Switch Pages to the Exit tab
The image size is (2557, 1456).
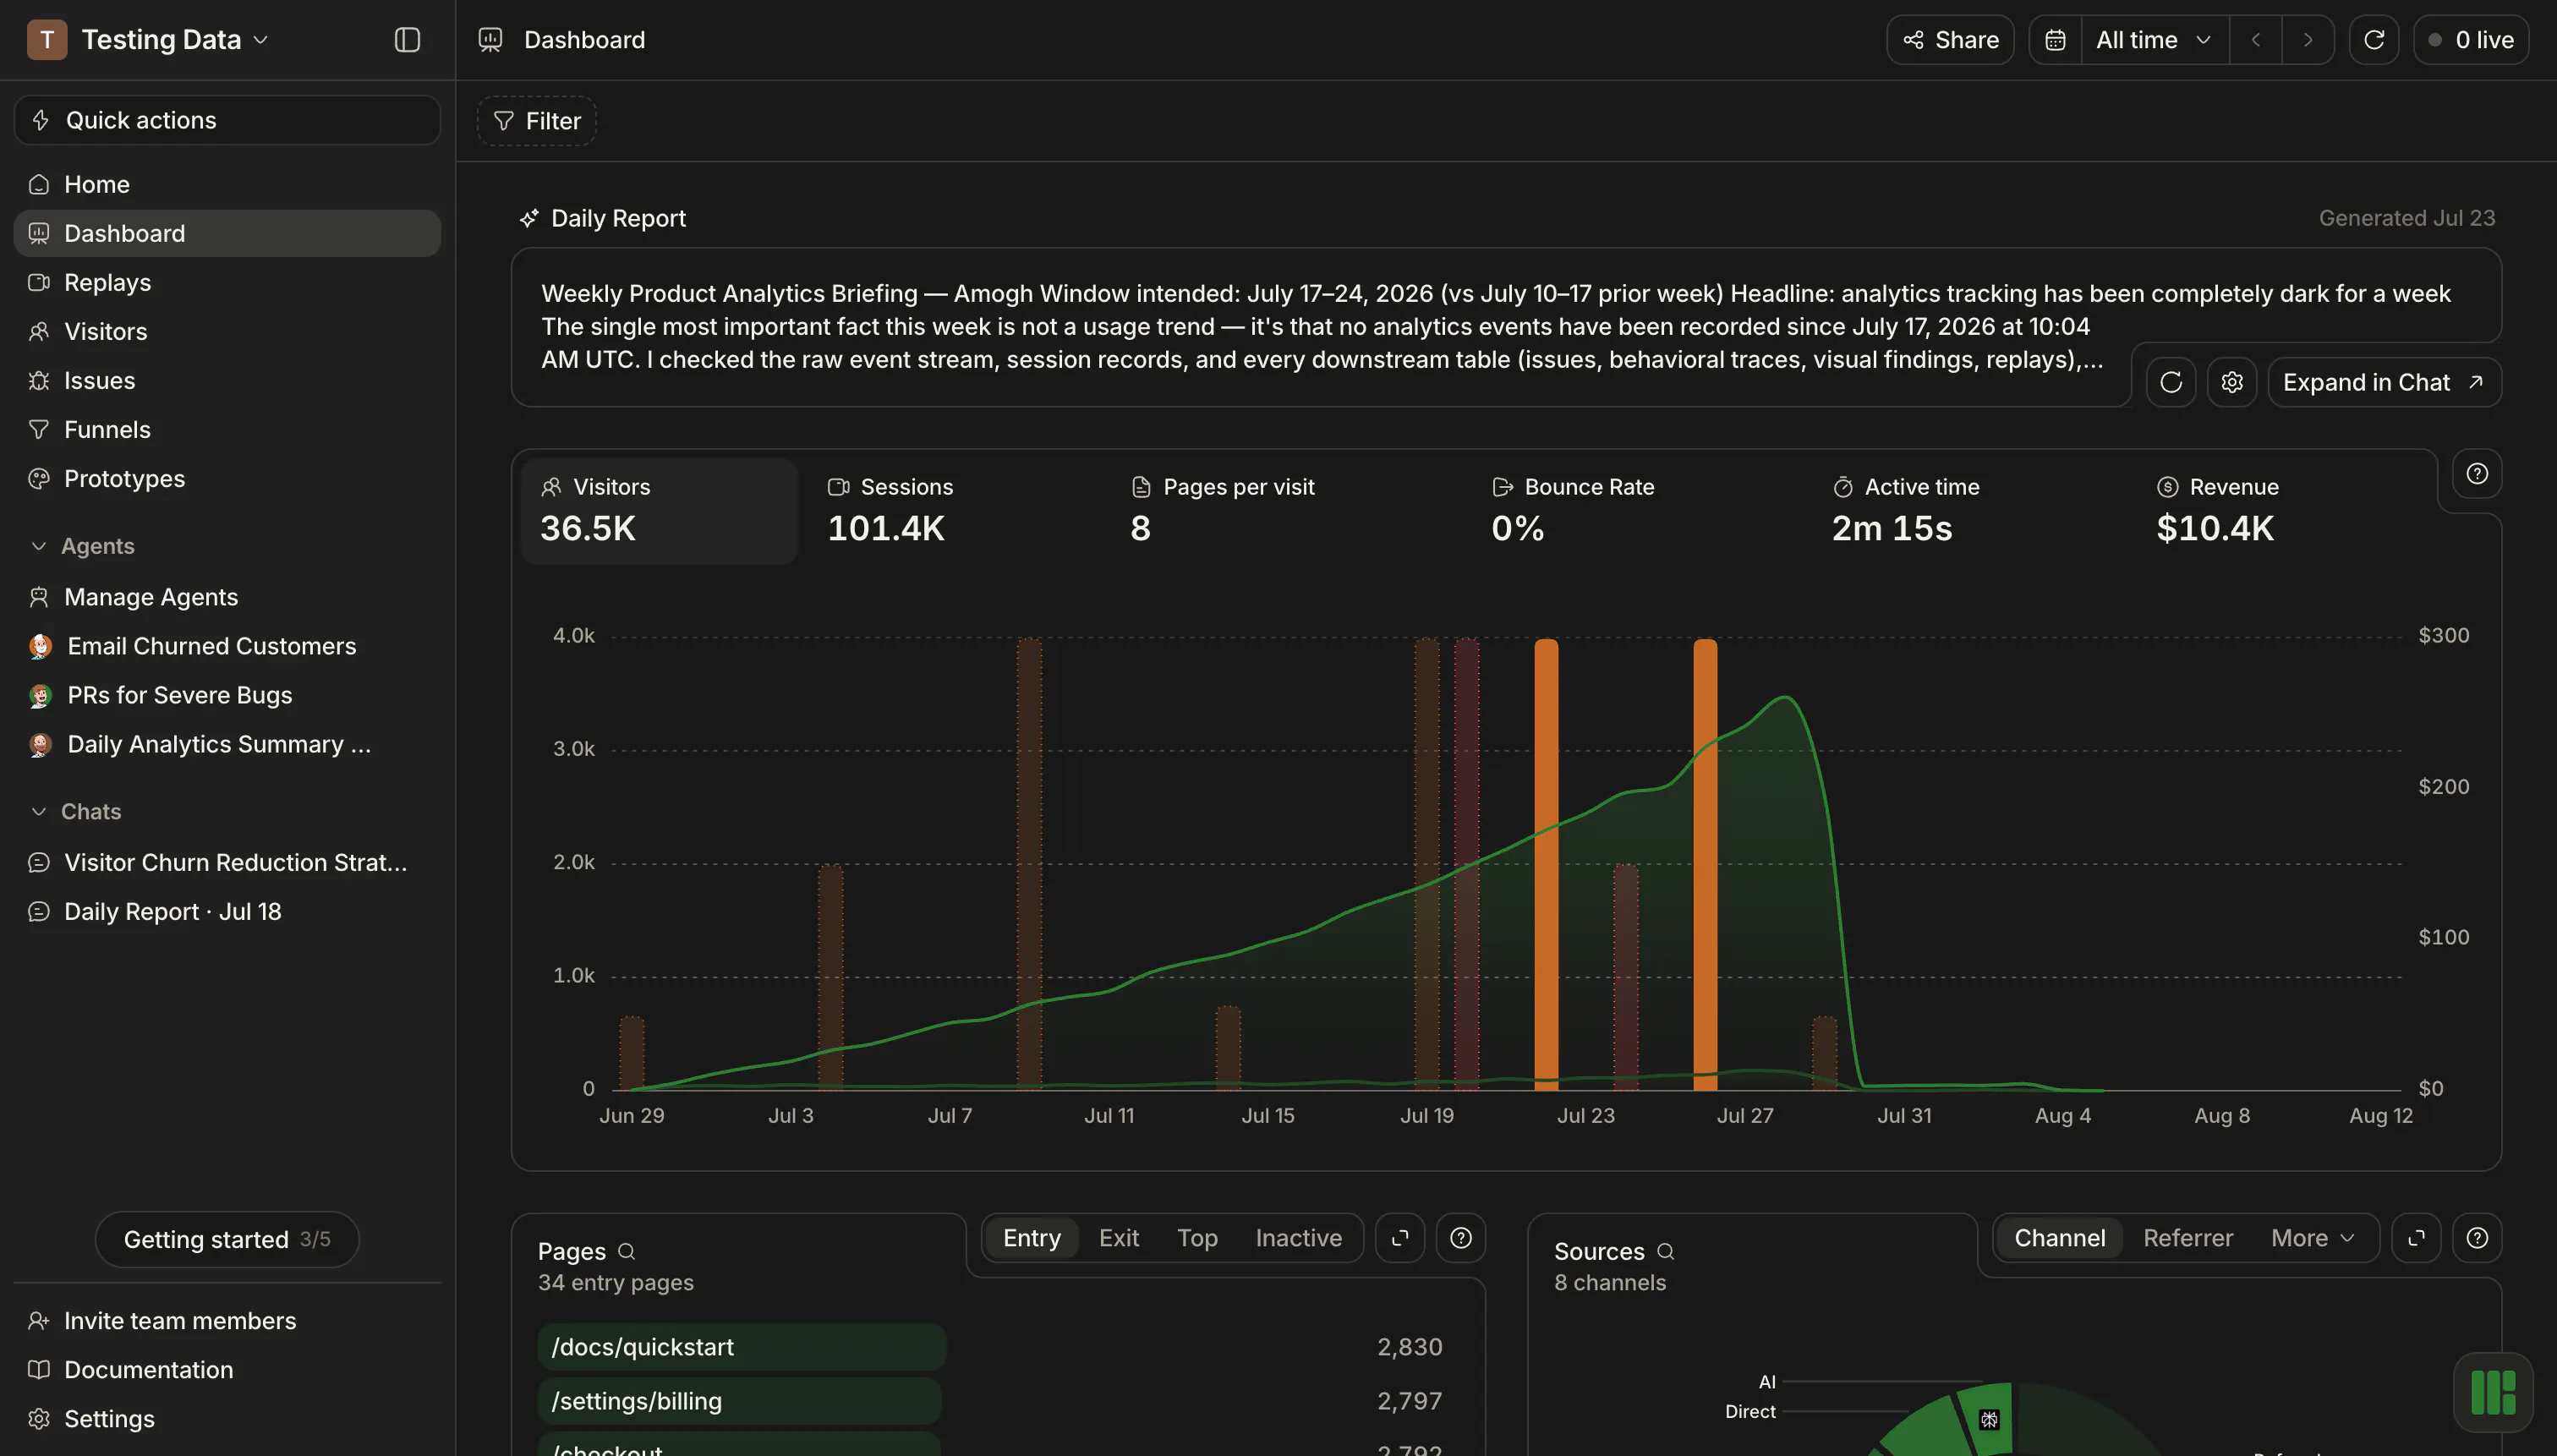(1118, 1238)
